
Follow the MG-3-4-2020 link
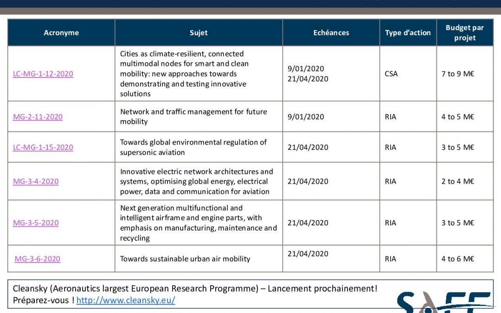tap(36, 181)
